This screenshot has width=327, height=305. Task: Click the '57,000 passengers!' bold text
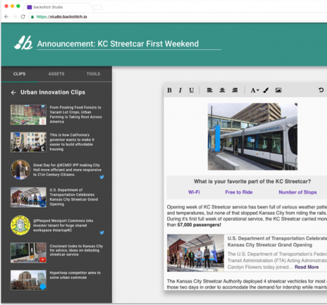tap(199, 225)
